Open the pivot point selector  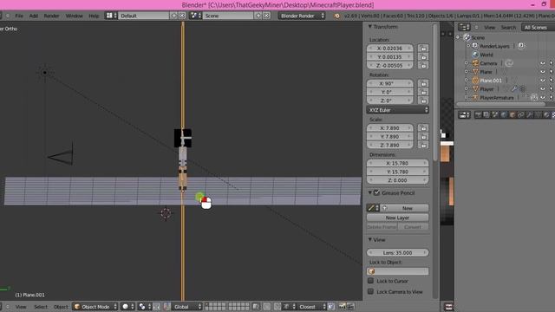point(145,307)
